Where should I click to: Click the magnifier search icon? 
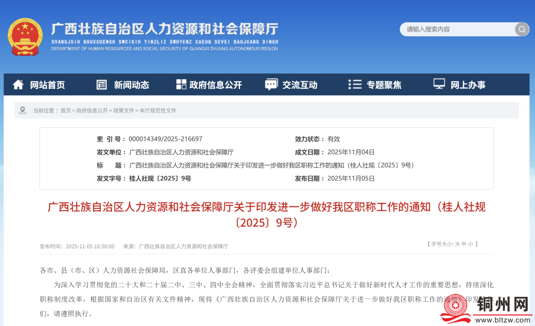coord(522,29)
